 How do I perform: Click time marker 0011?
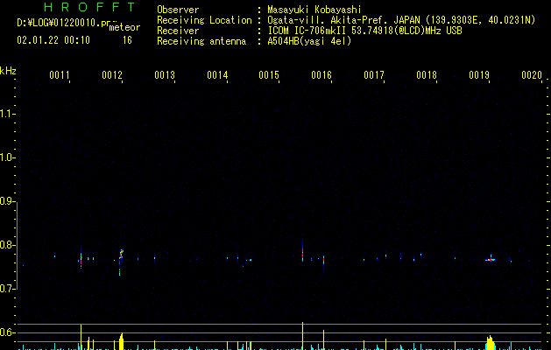60,75
